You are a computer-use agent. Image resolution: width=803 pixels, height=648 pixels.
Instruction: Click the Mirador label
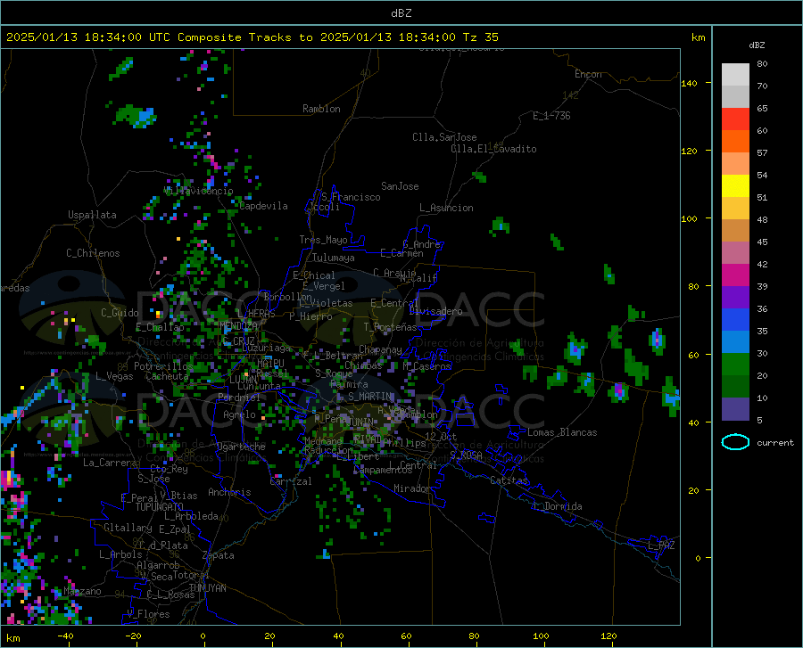click(412, 488)
